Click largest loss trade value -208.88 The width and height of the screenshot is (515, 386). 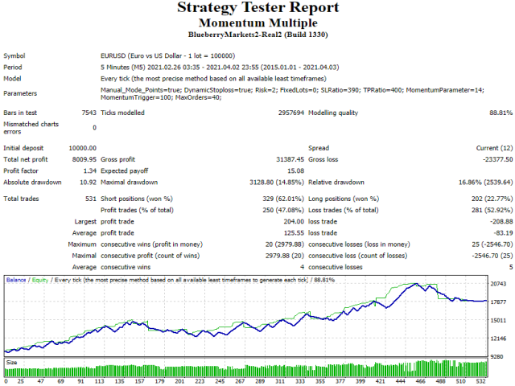501,222
